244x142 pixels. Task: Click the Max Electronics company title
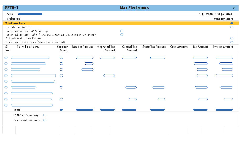[134, 8]
